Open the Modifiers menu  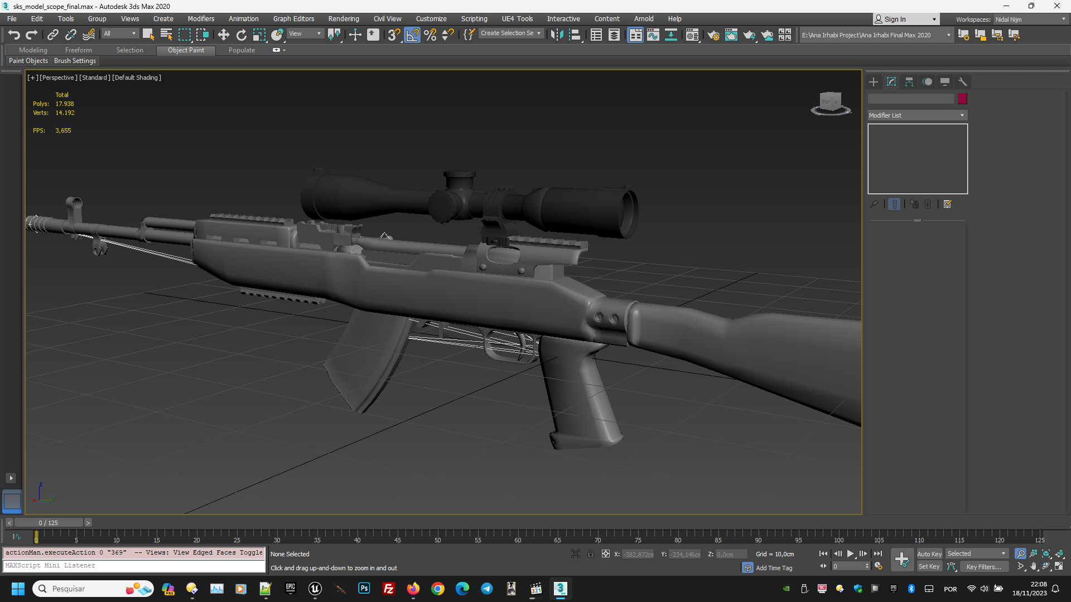tap(201, 18)
